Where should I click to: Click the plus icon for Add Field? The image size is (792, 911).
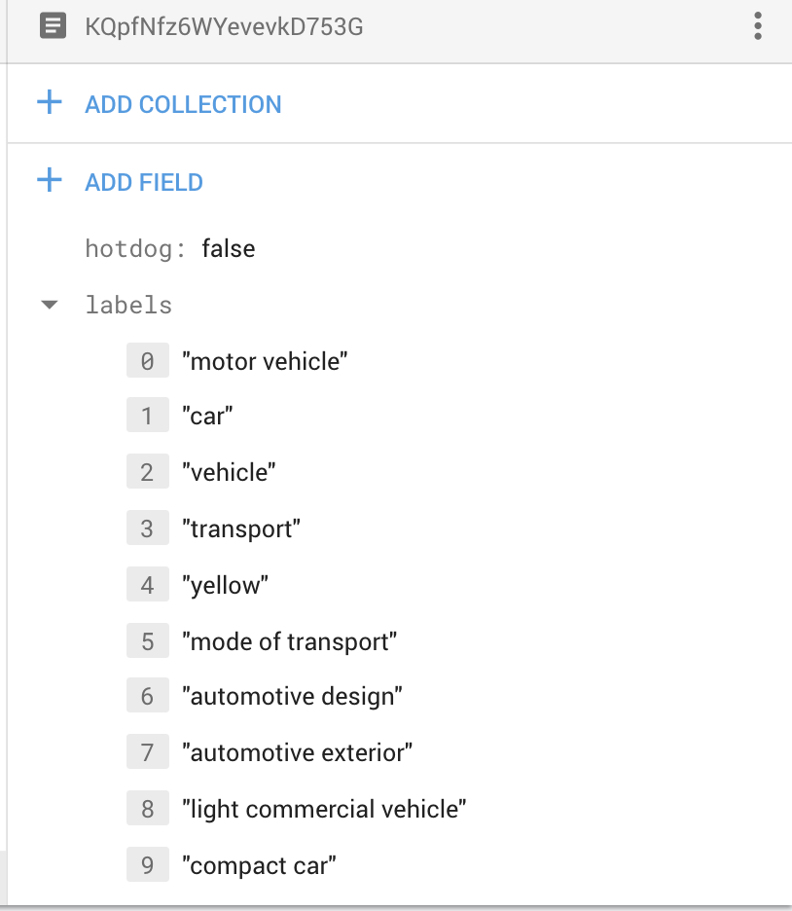[49, 181]
